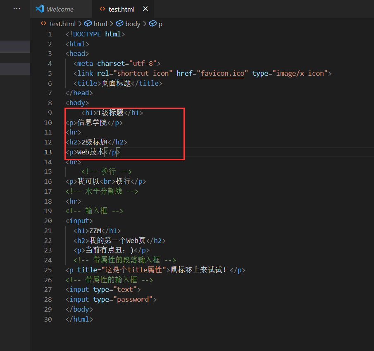Click the 2级标题 h2 heading line

coord(96,142)
